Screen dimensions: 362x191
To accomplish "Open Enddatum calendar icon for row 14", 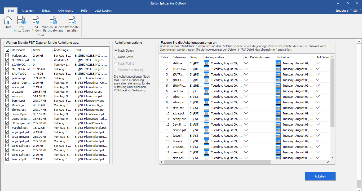I will 278,135.
